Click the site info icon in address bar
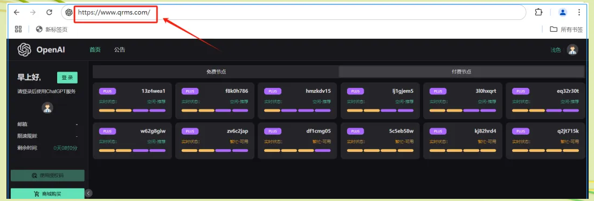 pos(68,12)
